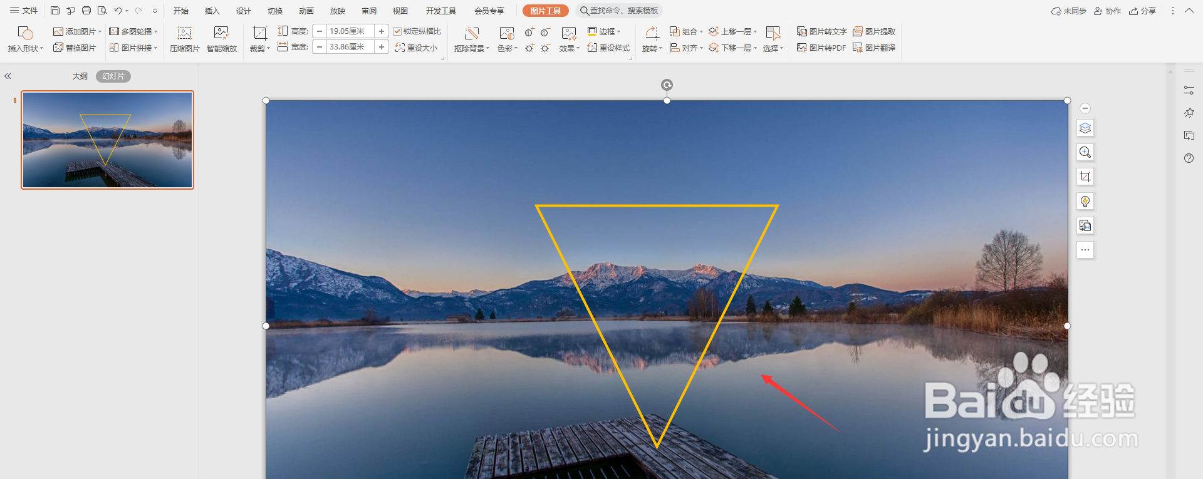Decrease height with minus button
Screen dimensions: 1203x479
(x=320, y=31)
